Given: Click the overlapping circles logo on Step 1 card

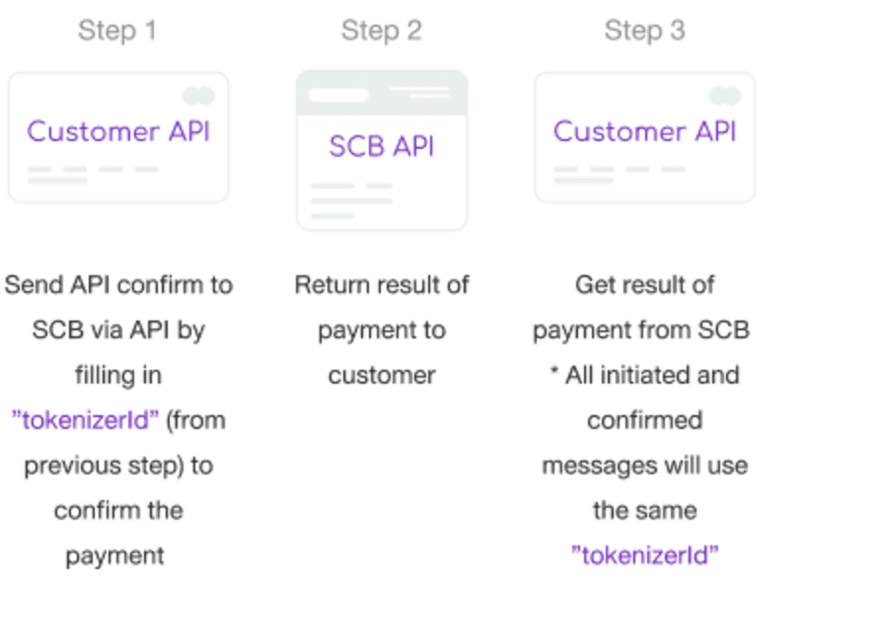Looking at the screenshot, I should pyautogui.click(x=198, y=96).
